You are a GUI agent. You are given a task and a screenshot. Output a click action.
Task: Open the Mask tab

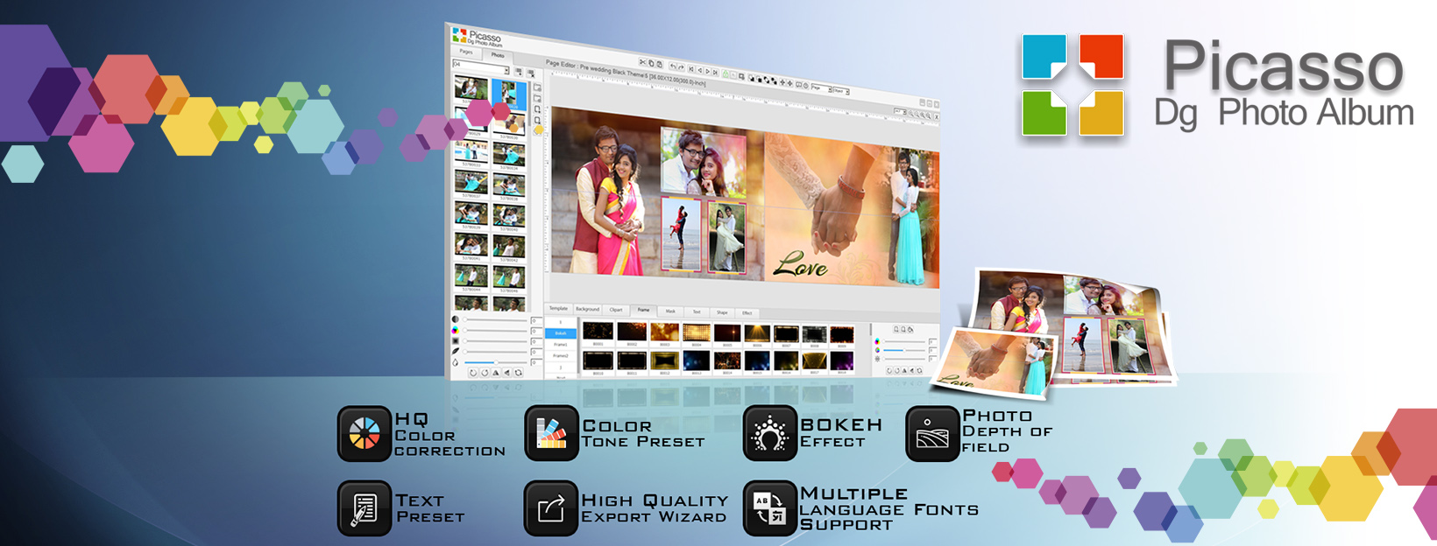point(670,311)
